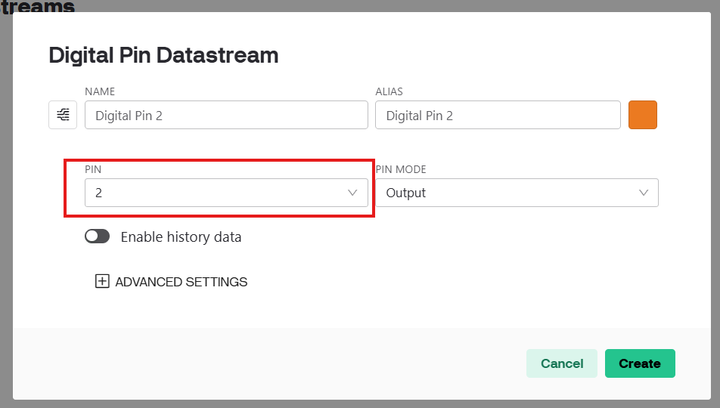
Task: Click the ALIAS field label
Action: 389,91
